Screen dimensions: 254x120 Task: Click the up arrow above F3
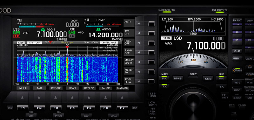coord(56,97)
